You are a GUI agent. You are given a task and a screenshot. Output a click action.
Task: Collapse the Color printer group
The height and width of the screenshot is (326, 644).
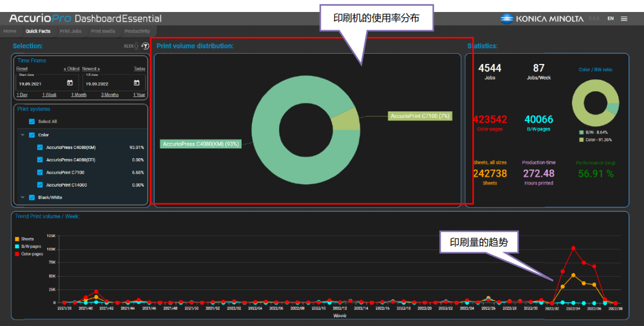(23, 135)
